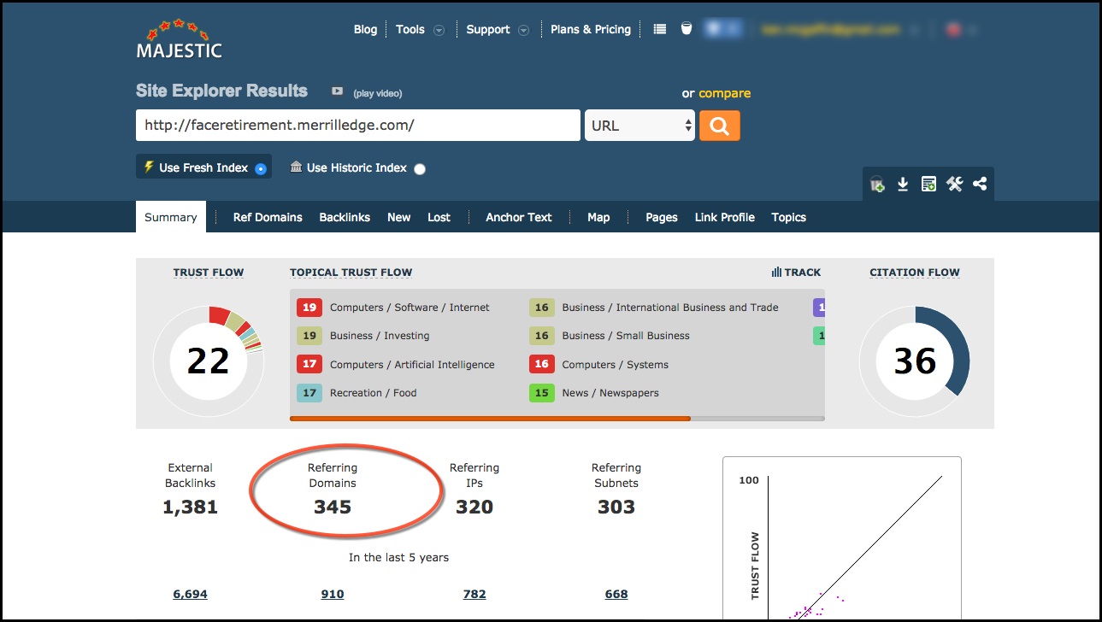Click the Referring Domains 345 value
The height and width of the screenshot is (622, 1102).
(x=333, y=508)
